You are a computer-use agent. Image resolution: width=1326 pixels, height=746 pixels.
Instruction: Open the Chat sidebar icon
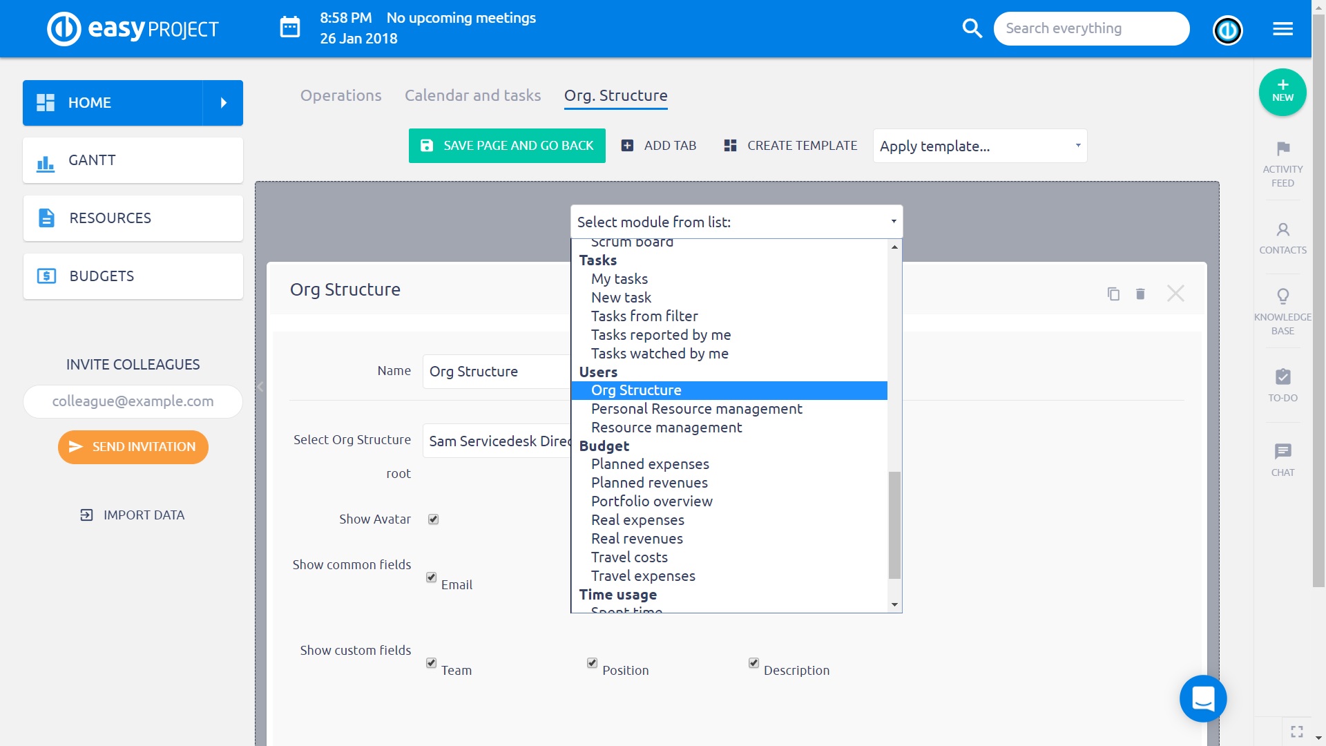click(1282, 452)
